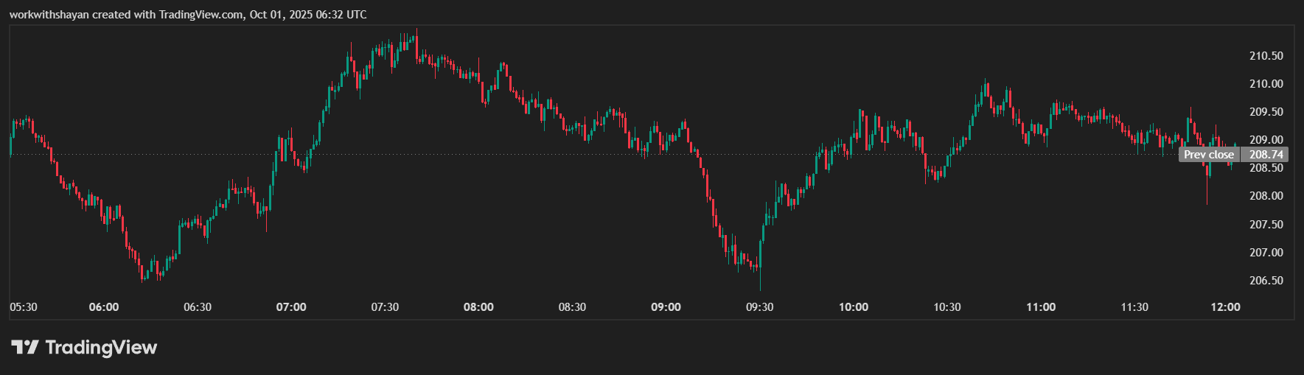Click the 209.50 price axis label
The width and height of the screenshot is (1304, 375).
click(1266, 112)
